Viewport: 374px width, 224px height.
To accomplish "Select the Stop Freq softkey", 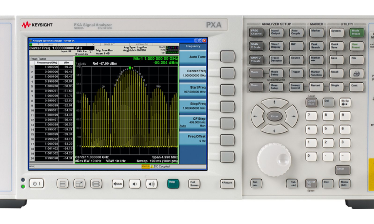I will pos(192,106).
